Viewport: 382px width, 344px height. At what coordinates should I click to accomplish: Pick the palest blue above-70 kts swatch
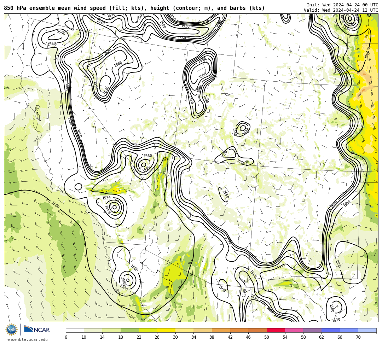click(x=367, y=330)
